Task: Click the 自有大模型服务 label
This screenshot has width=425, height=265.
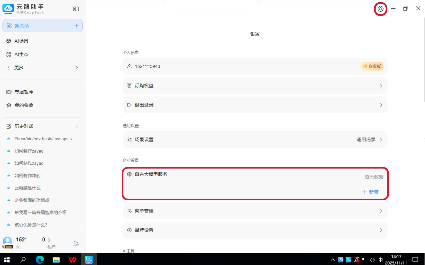Action: 151,174
